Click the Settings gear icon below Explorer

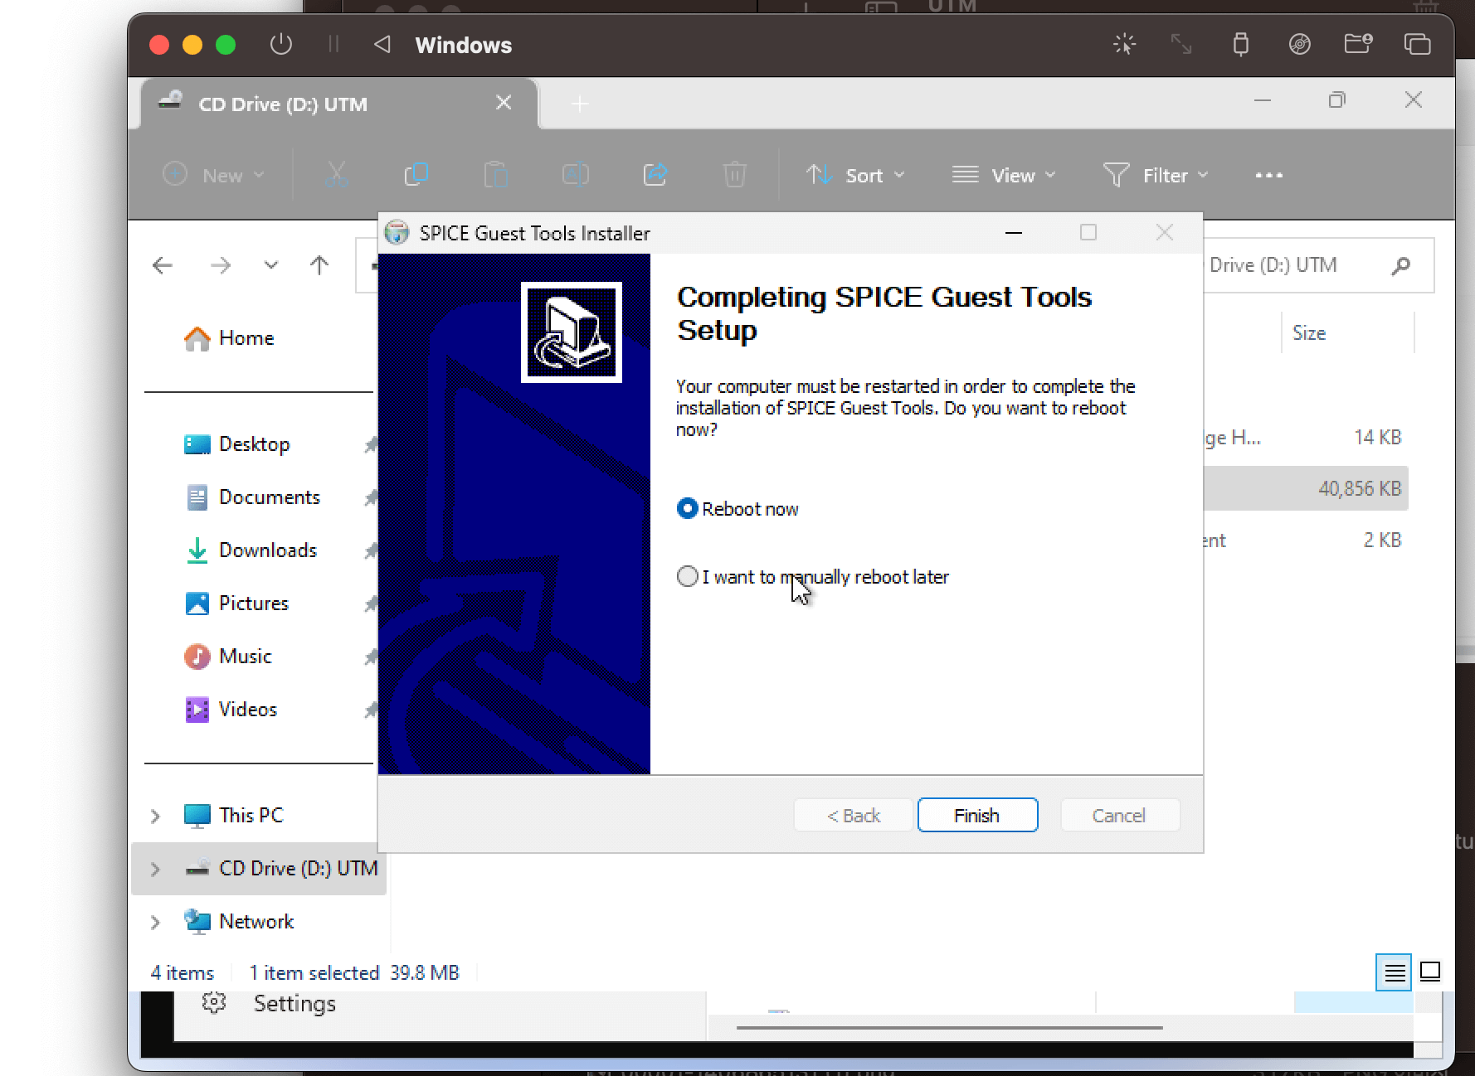(x=214, y=1002)
